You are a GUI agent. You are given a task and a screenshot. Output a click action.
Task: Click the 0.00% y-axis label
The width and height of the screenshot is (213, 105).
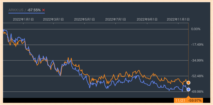196,29
